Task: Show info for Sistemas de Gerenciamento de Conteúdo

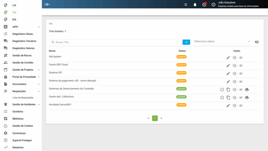Action: (x=222, y=90)
